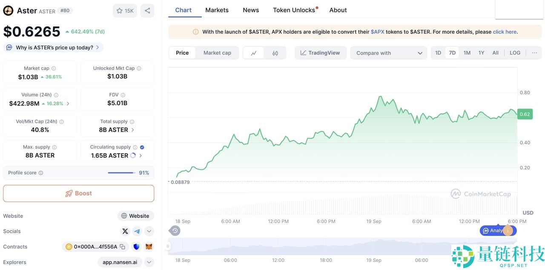Image resolution: width=545 pixels, height=270 pixels.
Task: Open the Compare with dropdown
Action: coord(388,53)
